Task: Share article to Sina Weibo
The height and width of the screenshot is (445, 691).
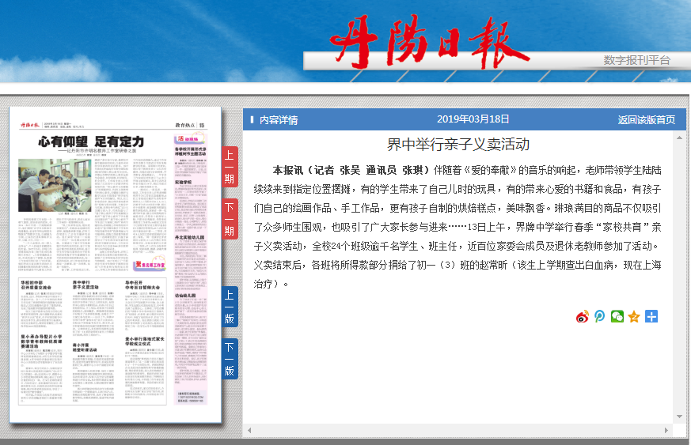Action: point(582,316)
